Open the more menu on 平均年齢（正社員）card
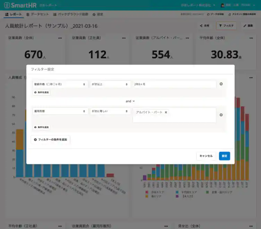This screenshot has width=261, height=229. 60,226
